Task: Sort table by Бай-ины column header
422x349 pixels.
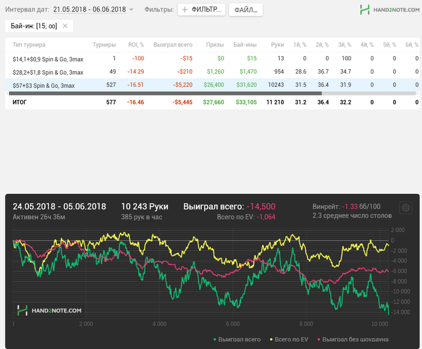Action: (245, 45)
